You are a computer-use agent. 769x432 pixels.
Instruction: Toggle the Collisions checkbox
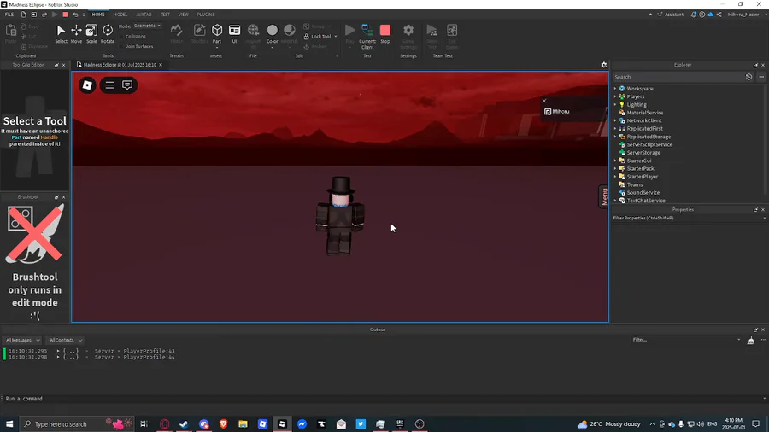click(x=121, y=37)
